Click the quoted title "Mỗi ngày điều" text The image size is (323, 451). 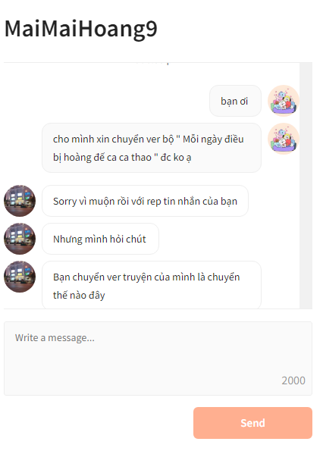[x=213, y=139]
